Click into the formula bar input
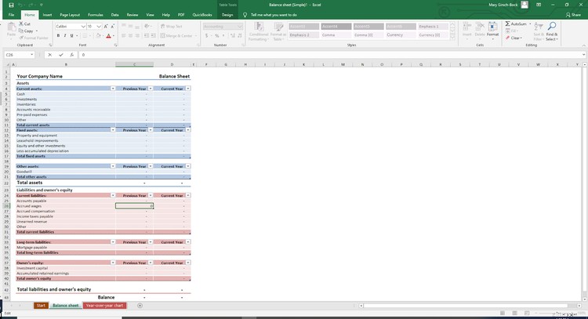This screenshot has height=319, width=588. point(330,55)
